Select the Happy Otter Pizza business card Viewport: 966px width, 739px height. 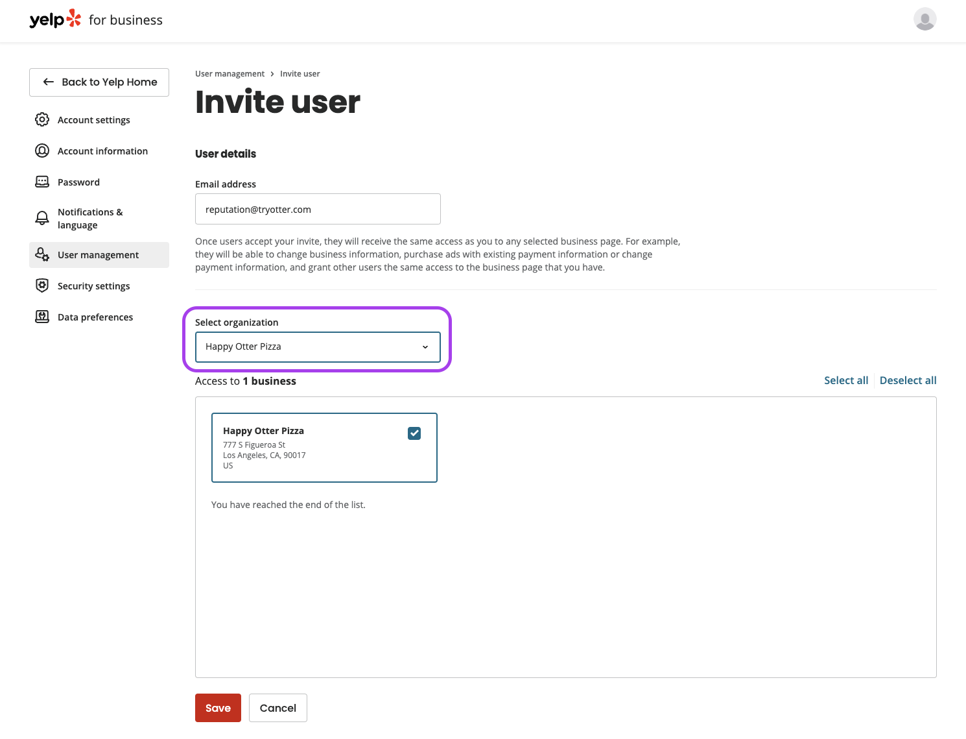pos(324,448)
